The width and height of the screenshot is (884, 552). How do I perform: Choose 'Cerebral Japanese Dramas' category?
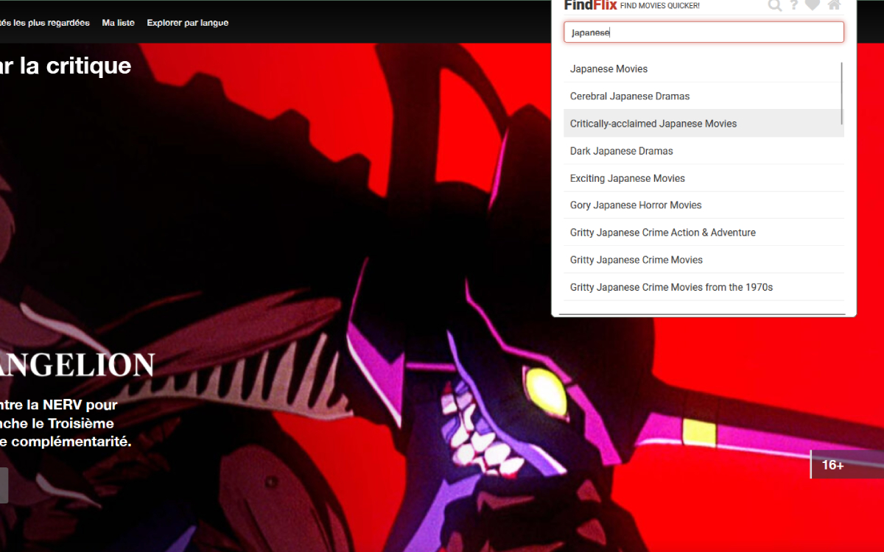click(704, 96)
